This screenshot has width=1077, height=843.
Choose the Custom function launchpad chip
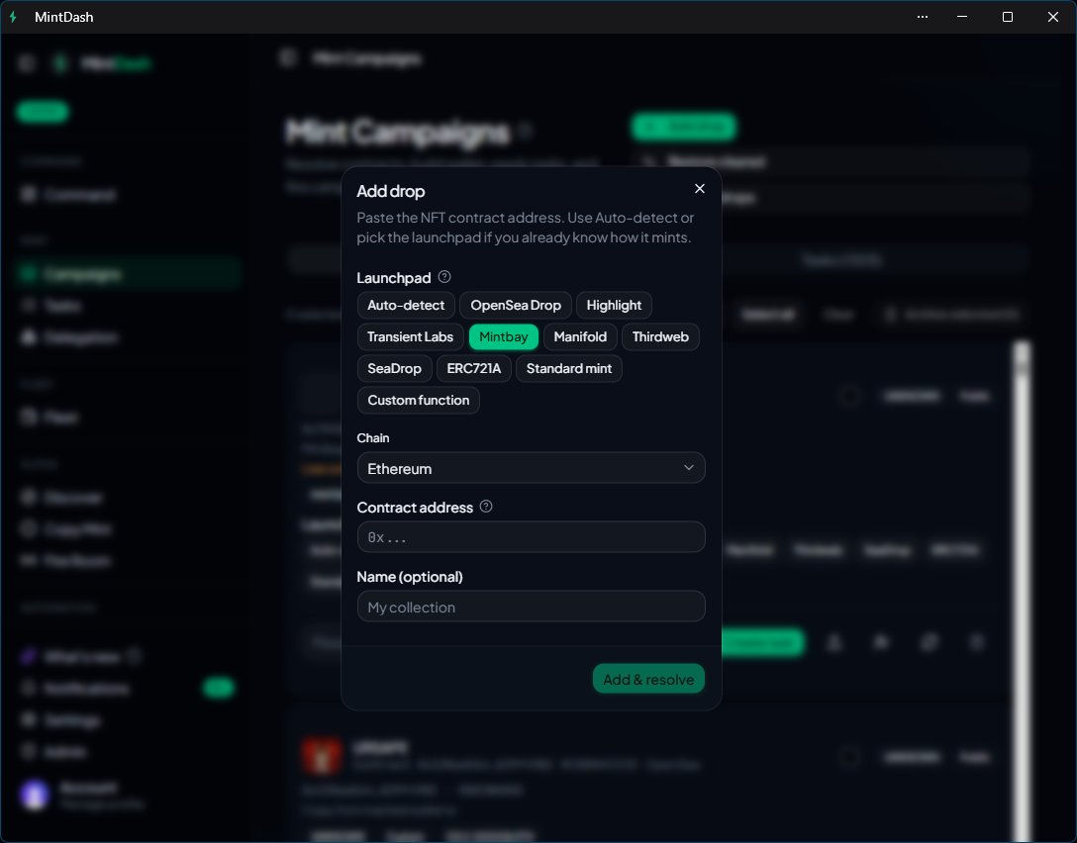(419, 400)
